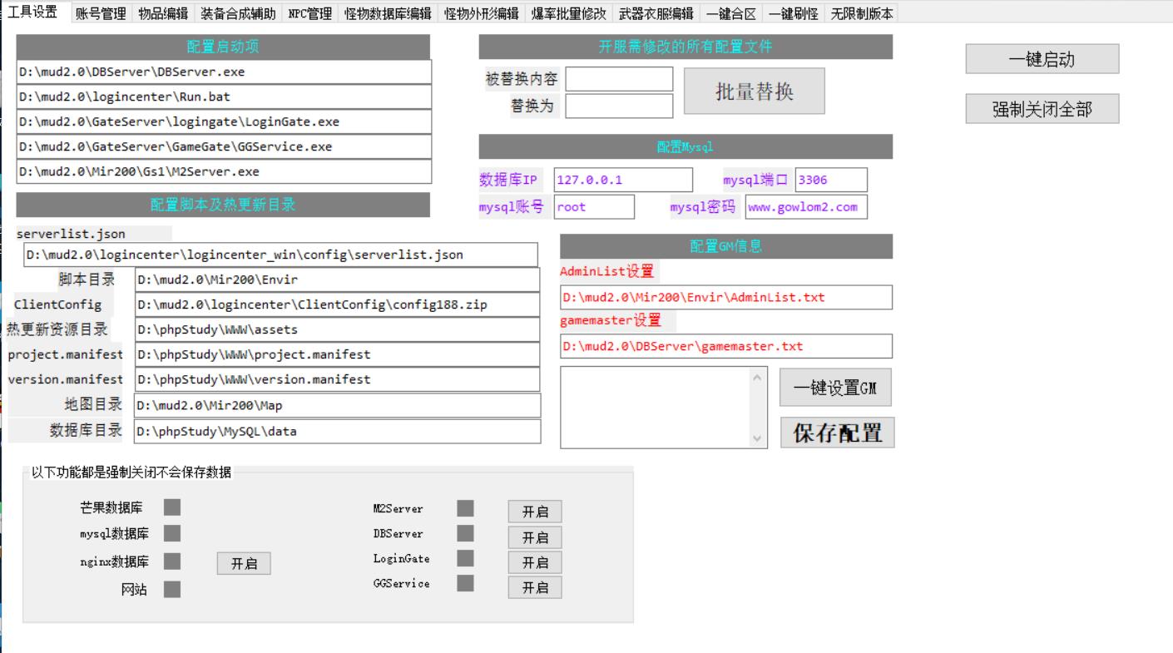Switch to the 怪物外形编辑 tab

[481, 13]
